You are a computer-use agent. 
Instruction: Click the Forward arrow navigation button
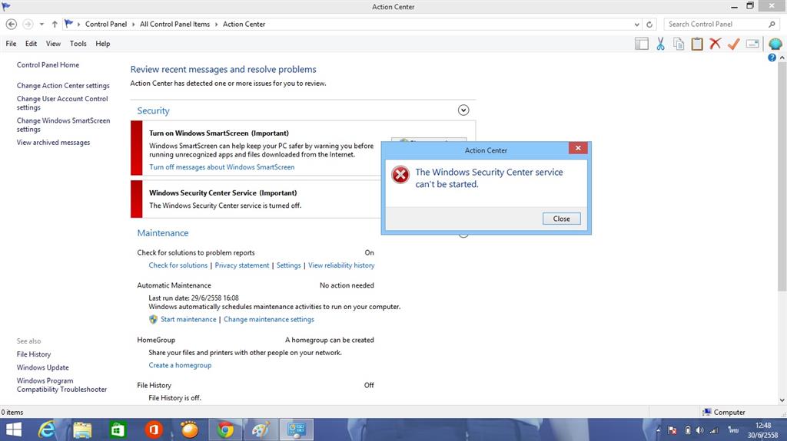28,24
